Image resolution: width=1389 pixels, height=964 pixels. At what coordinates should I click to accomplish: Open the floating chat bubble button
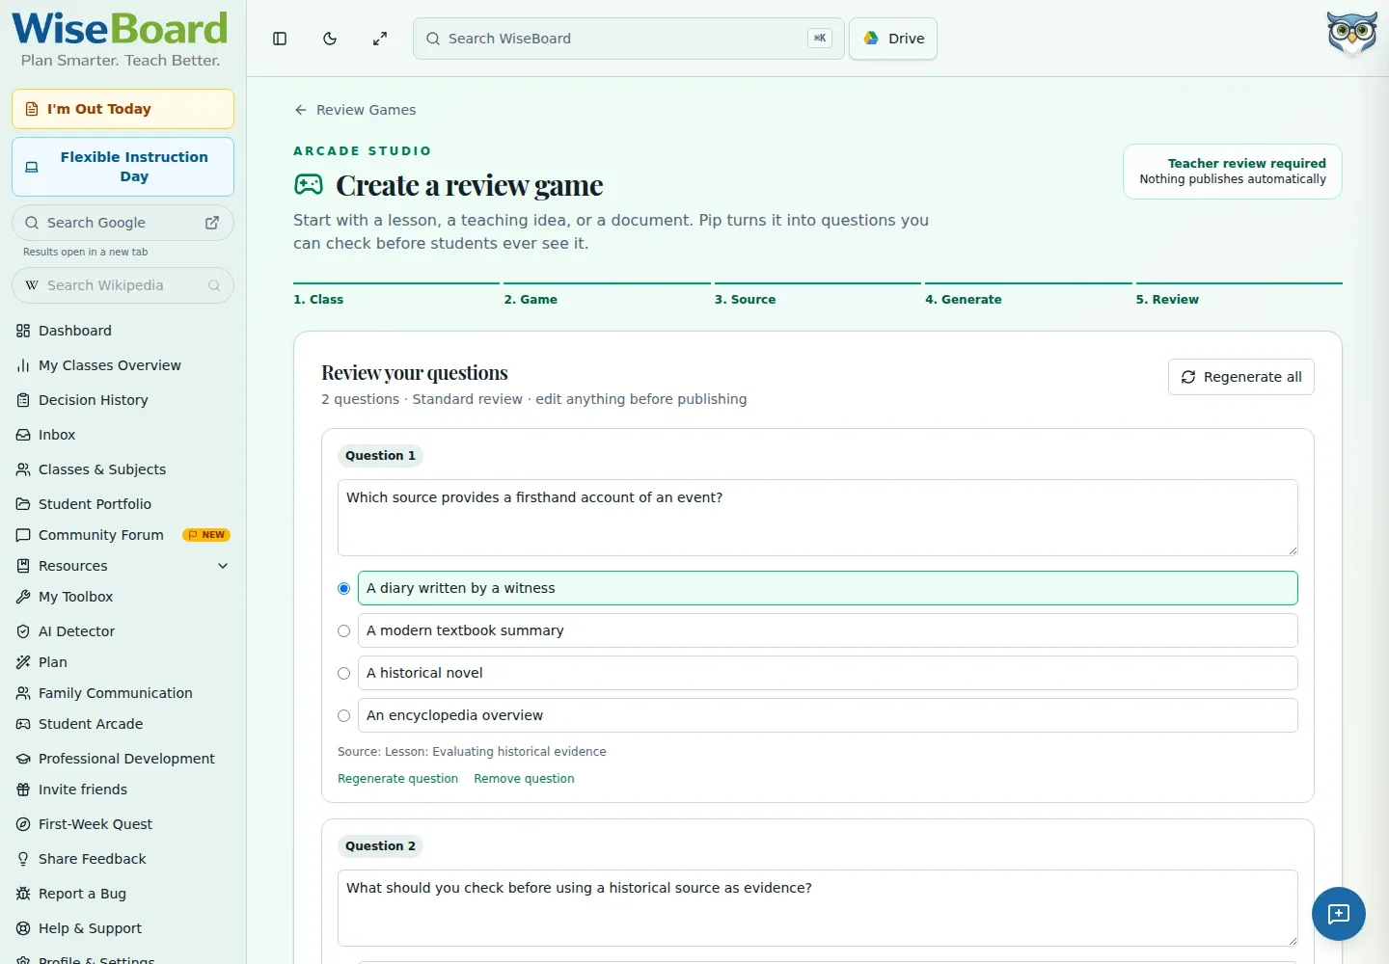pyautogui.click(x=1339, y=914)
